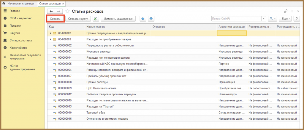Expand folder 00-000002 in the tree

point(50,33)
